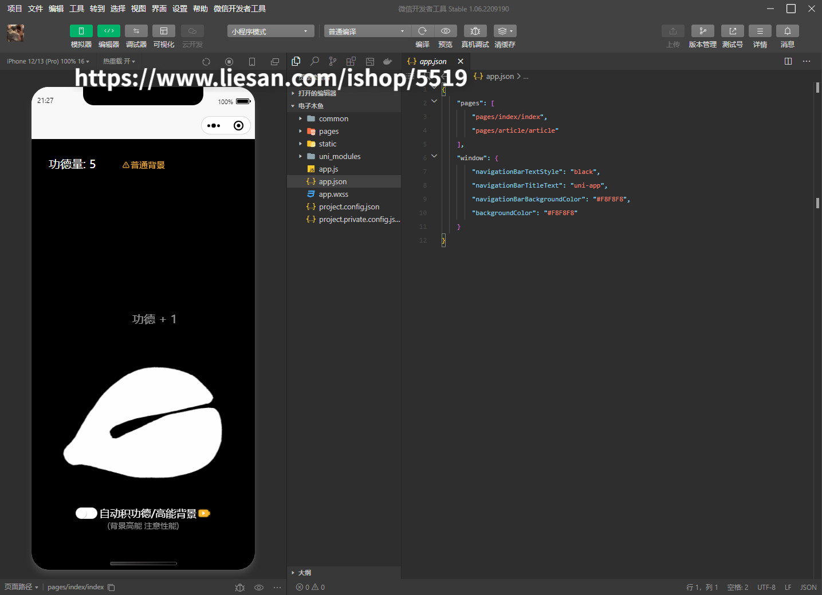The height and width of the screenshot is (595, 822).
Task: Click the preview (预览) eye icon
Action: 446,31
